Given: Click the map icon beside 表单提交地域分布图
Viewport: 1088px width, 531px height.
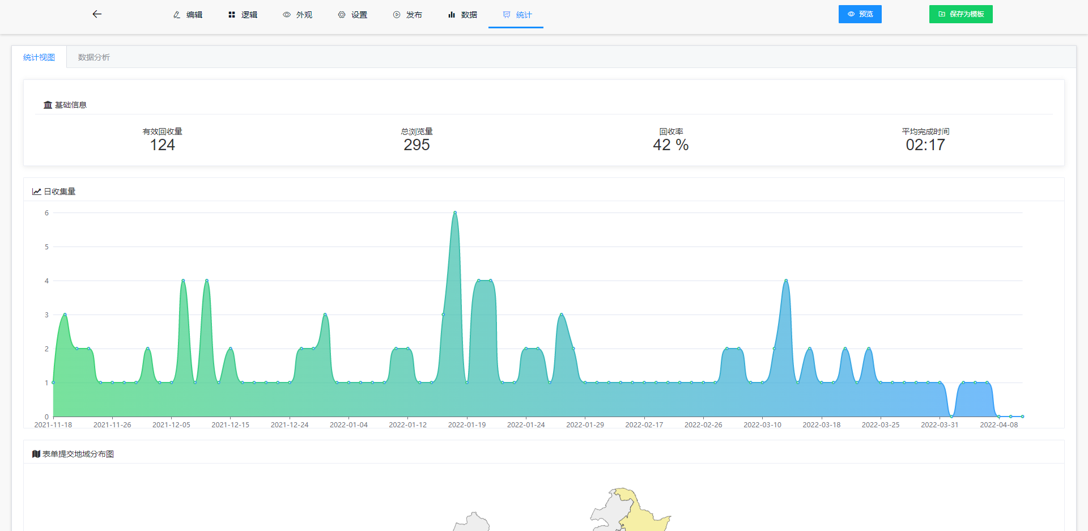Looking at the screenshot, I should click(x=36, y=454).
